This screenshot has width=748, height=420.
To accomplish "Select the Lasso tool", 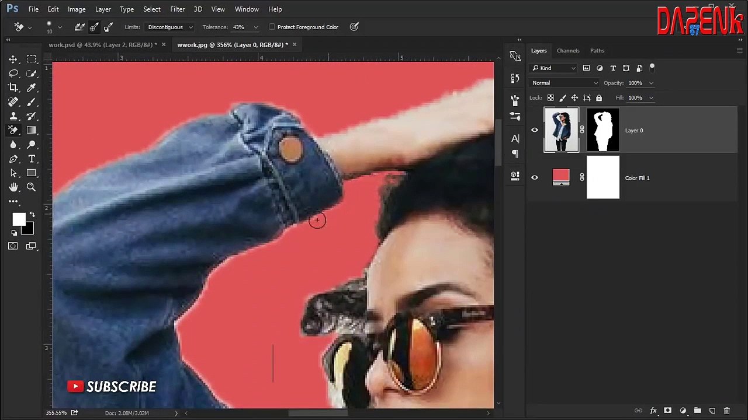I will coord(13,73).
